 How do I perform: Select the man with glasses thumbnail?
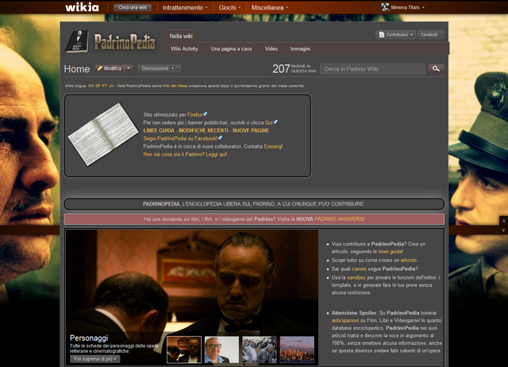click(221, 350)
